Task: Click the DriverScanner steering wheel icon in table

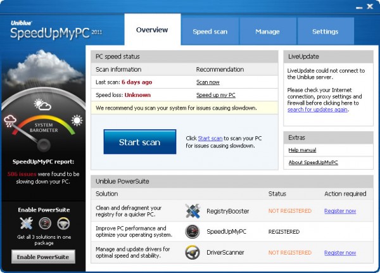Action: click(193, 252)
